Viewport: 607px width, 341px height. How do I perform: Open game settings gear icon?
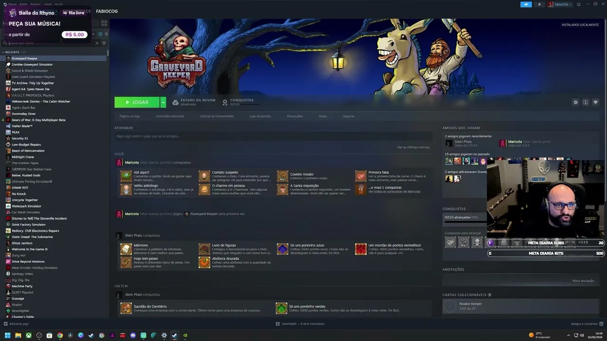pyautogui.click(x=576, y=102)
